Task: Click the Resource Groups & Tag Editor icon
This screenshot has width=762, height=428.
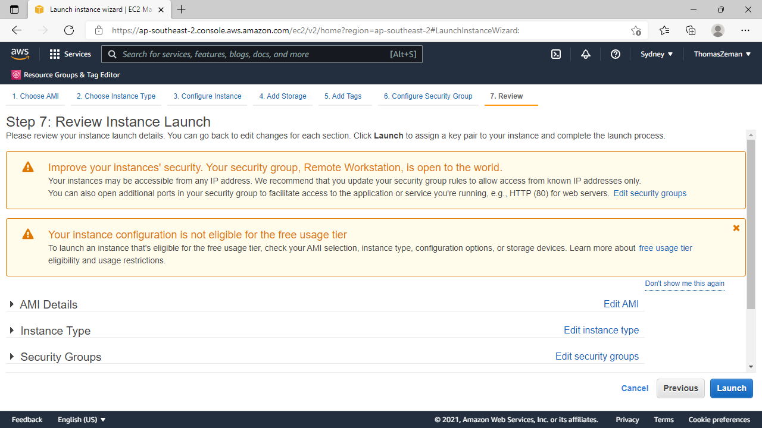Action: [16, 75]
